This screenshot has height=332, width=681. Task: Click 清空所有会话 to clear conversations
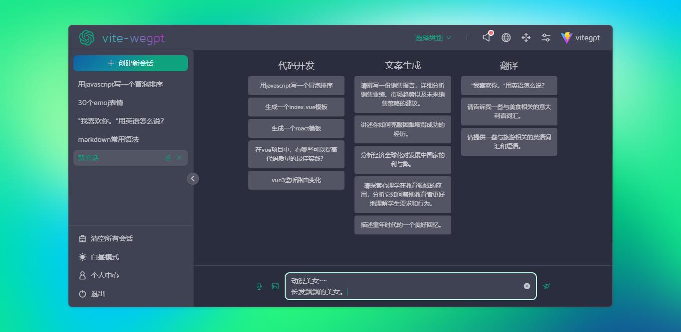point(107,238)
